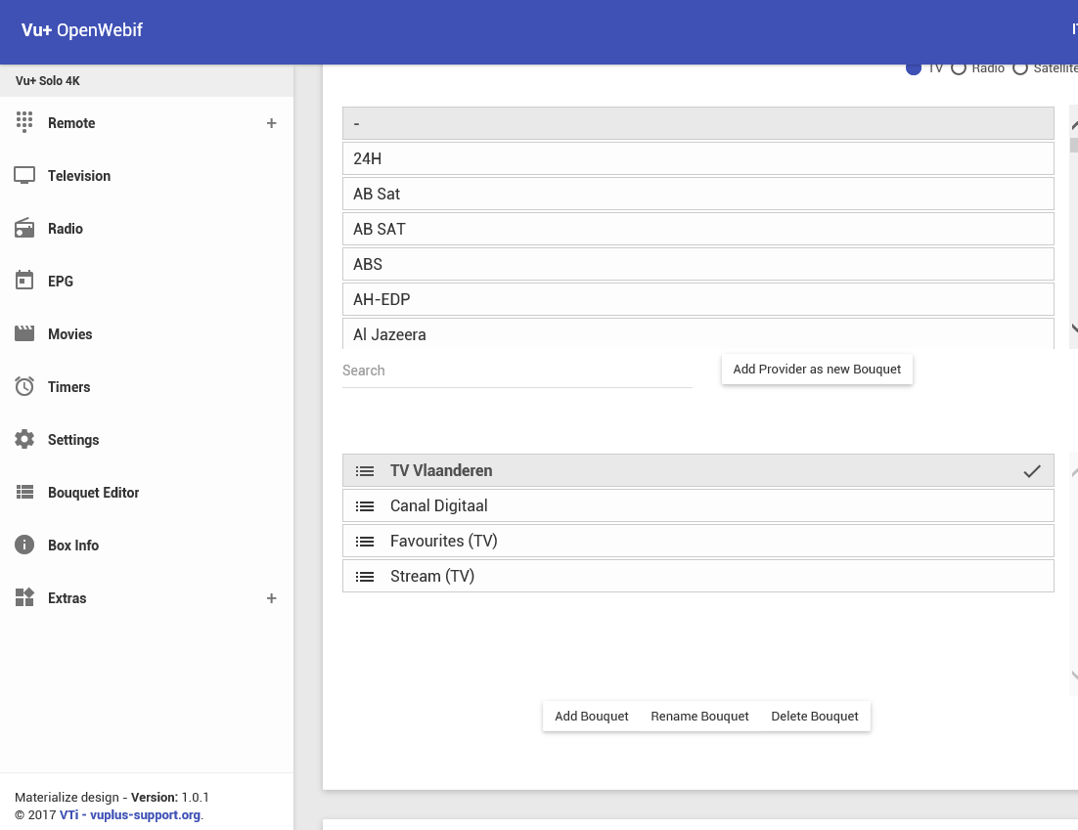Select the AH-EDP provider from list
1078x830 pixels.
pos(697,299)
